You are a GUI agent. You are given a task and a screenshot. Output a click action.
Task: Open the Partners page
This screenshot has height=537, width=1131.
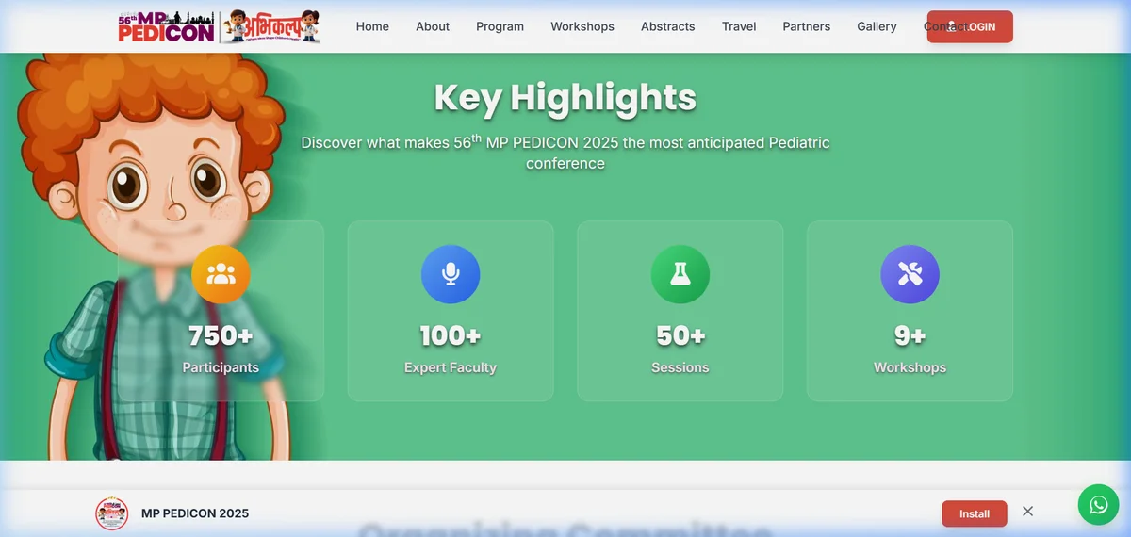click(807, 26)
